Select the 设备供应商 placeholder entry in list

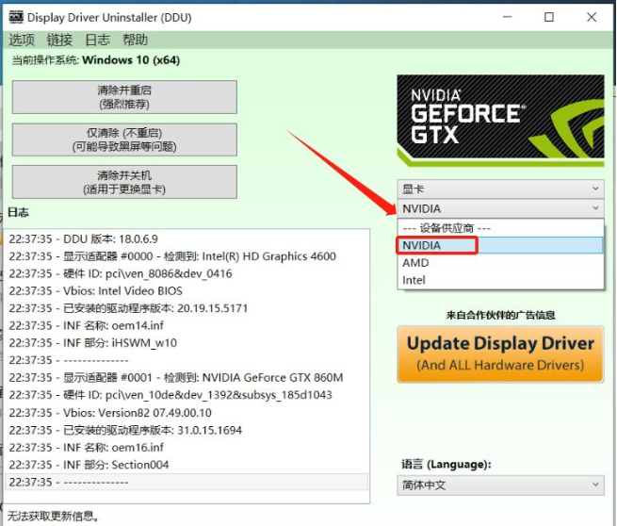tap(500, 228)
